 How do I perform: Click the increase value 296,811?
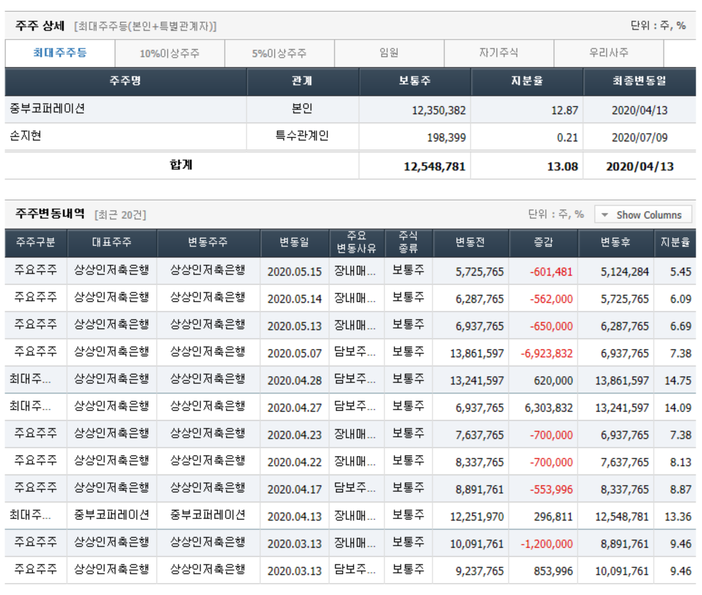(x=553, y=517)
